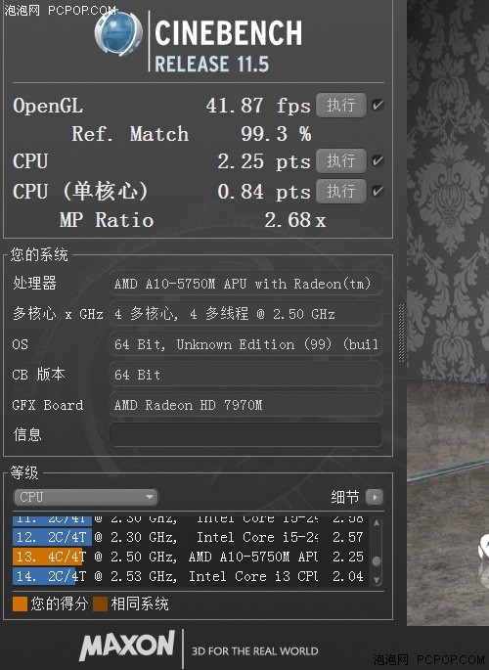Screen dimensions: 489x670
Task: Click the OS field showing 64 Bit Unknown Edition
Action: (x=245, y=344)
